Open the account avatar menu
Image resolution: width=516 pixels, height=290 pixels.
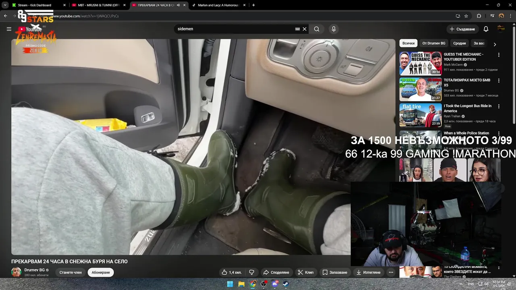pyautogui.click(x=501, y=29)
